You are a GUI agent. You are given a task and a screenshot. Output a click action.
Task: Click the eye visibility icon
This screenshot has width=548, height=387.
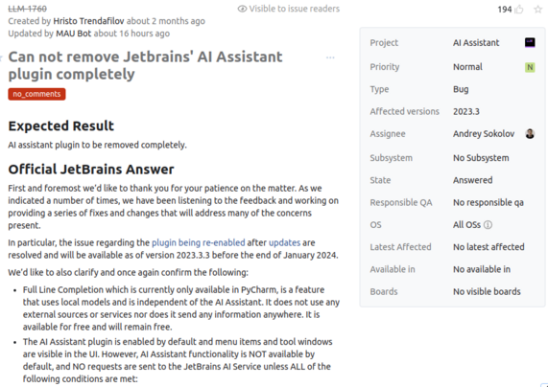[242, 9]
